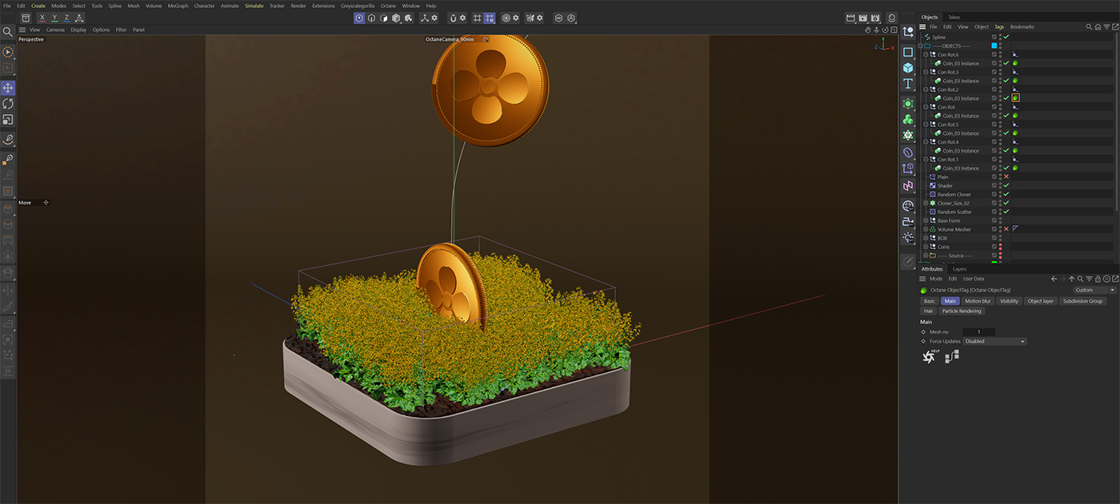This screenshot has width=1120, height=504.
Task: Toggle Plain effector enable red X
Action: pyautogui.click(x=1006, y=177)
